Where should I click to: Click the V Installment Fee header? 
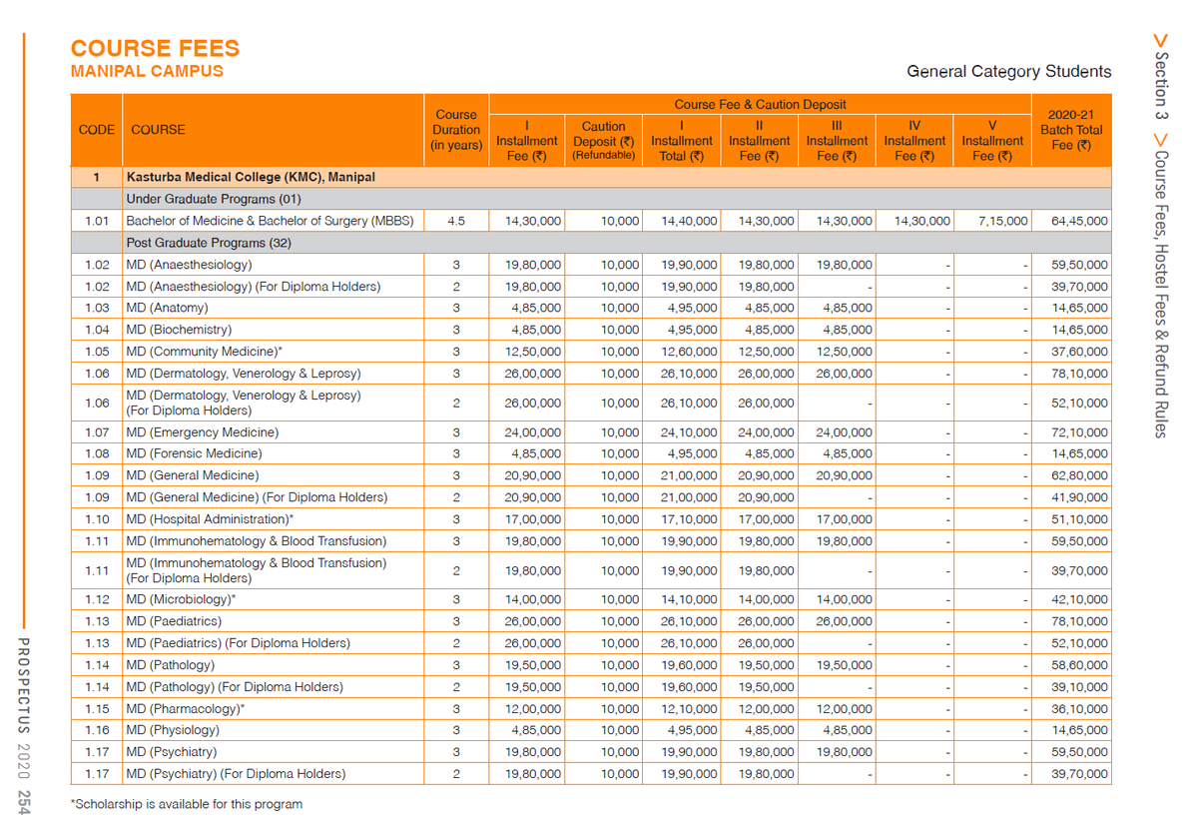992,141
